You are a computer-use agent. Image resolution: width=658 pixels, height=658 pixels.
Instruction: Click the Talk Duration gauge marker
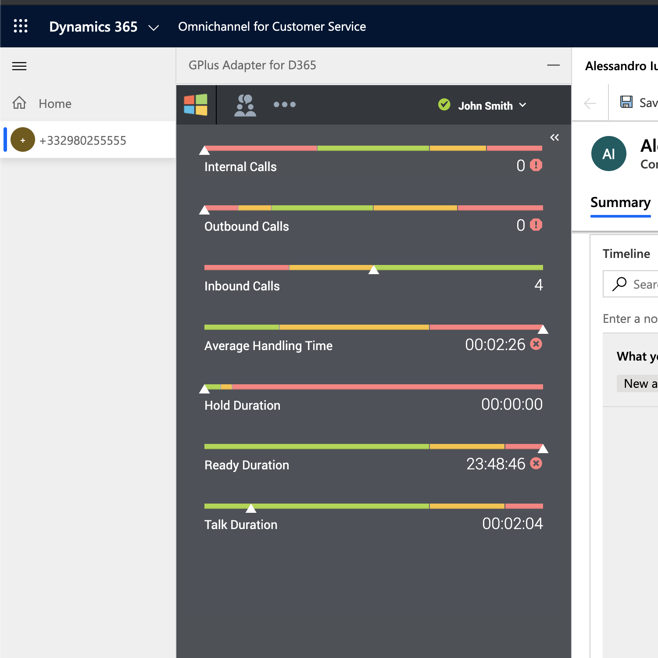click(251, 508)
